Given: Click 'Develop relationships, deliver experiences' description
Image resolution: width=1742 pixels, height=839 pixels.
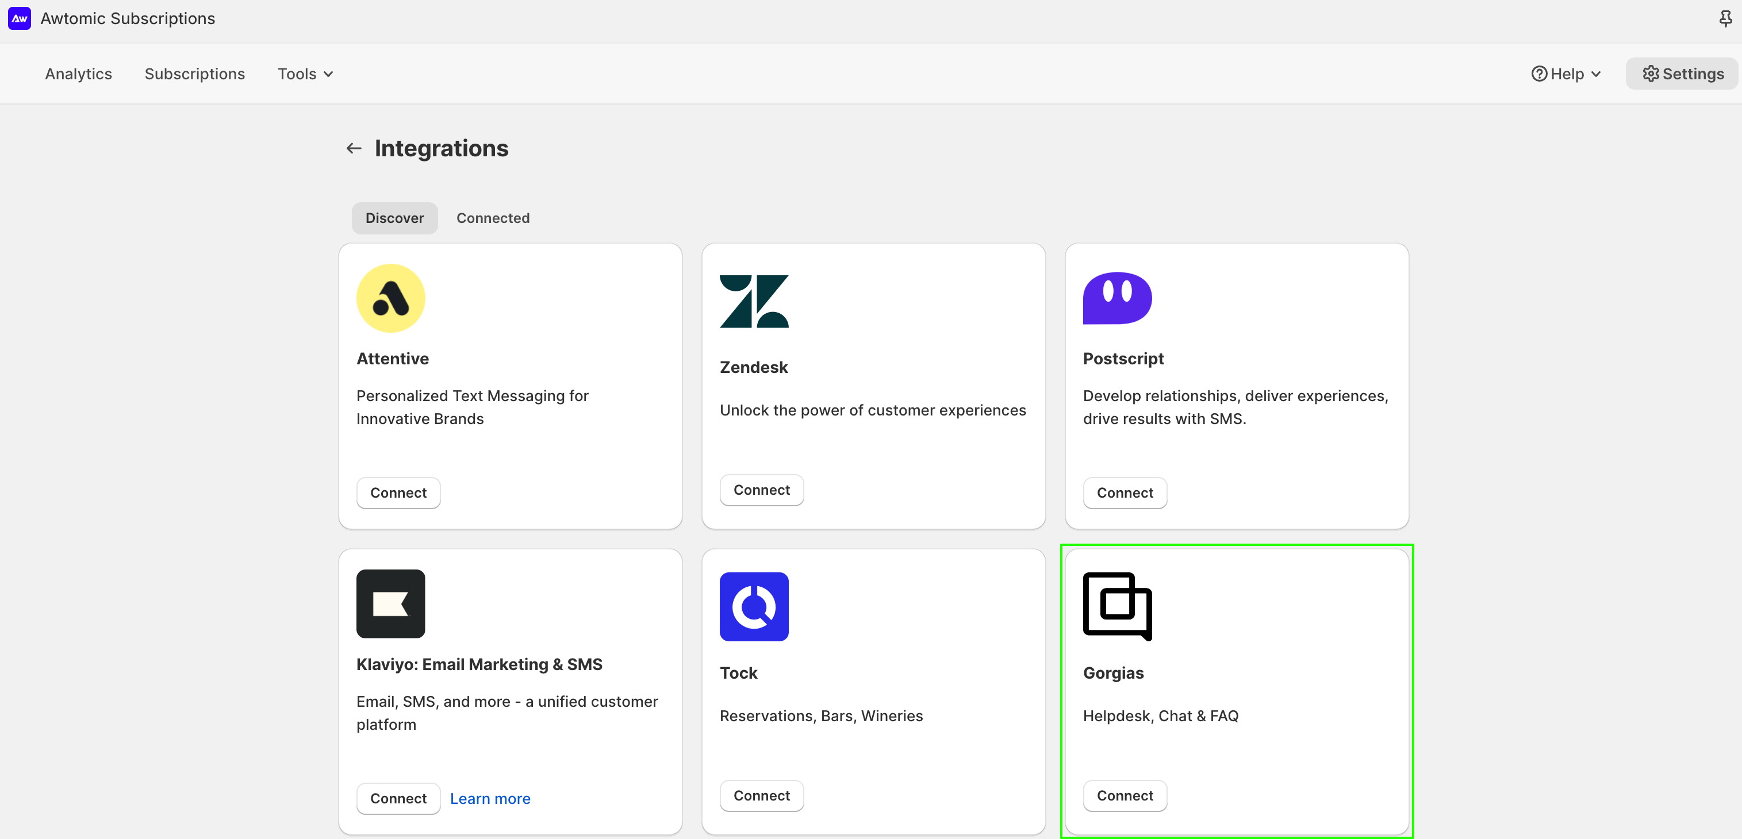Looking at the screenshot, I should pos(1235,407).
